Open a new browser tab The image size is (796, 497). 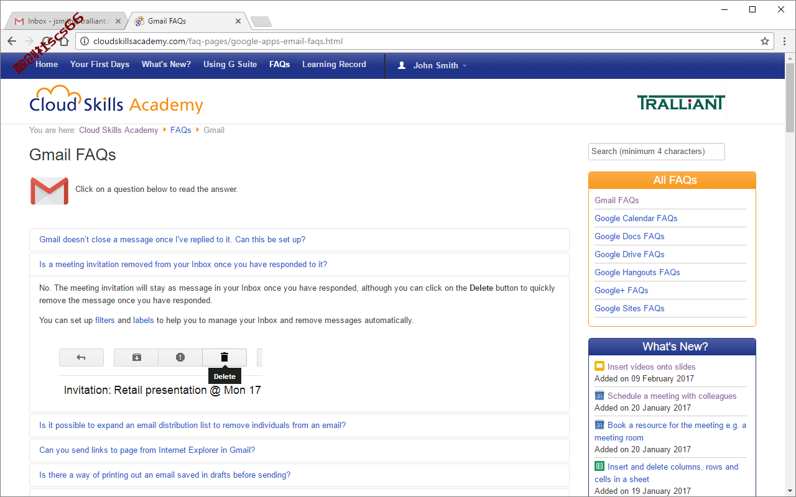pos(261,22)
